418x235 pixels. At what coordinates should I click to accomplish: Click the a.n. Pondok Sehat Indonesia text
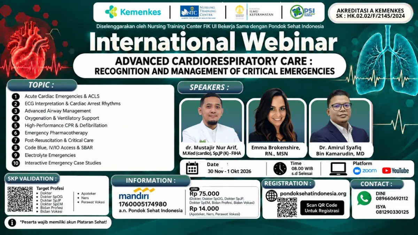[150, 210]
